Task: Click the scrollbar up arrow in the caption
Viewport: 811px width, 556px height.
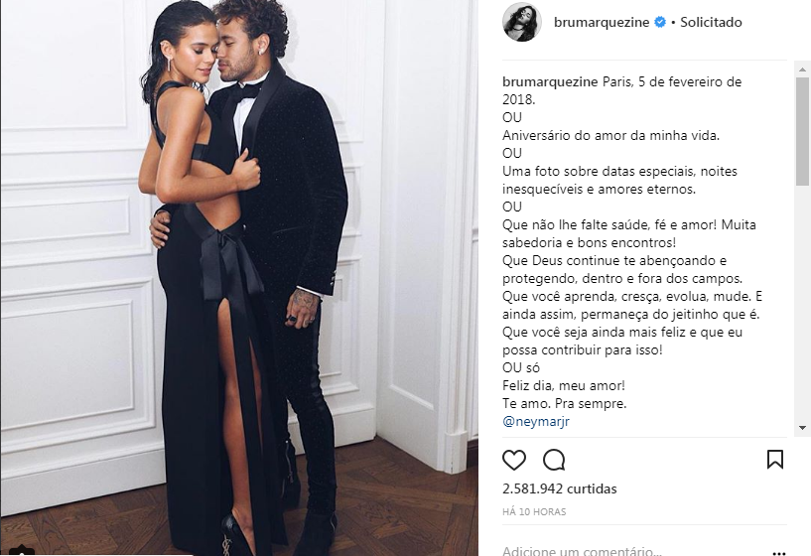Action: (x=802, y=69)
